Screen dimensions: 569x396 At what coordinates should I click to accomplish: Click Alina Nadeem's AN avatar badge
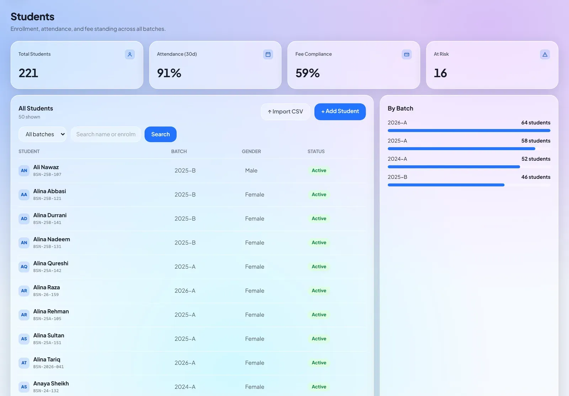point(24,243)
